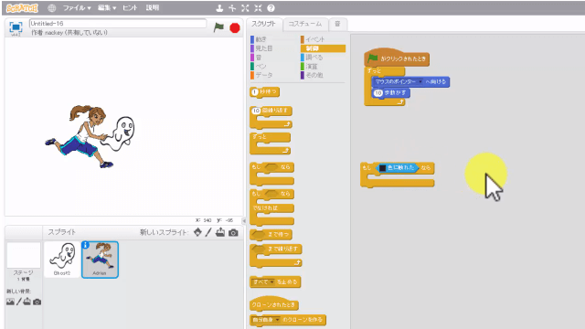Screen dimensions: 585x329
Task: Switch to the 音 tab
Action: 337,24
